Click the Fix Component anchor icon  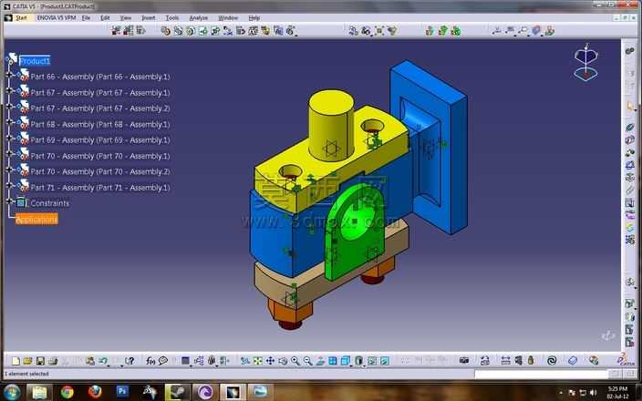tap(630, 178)
